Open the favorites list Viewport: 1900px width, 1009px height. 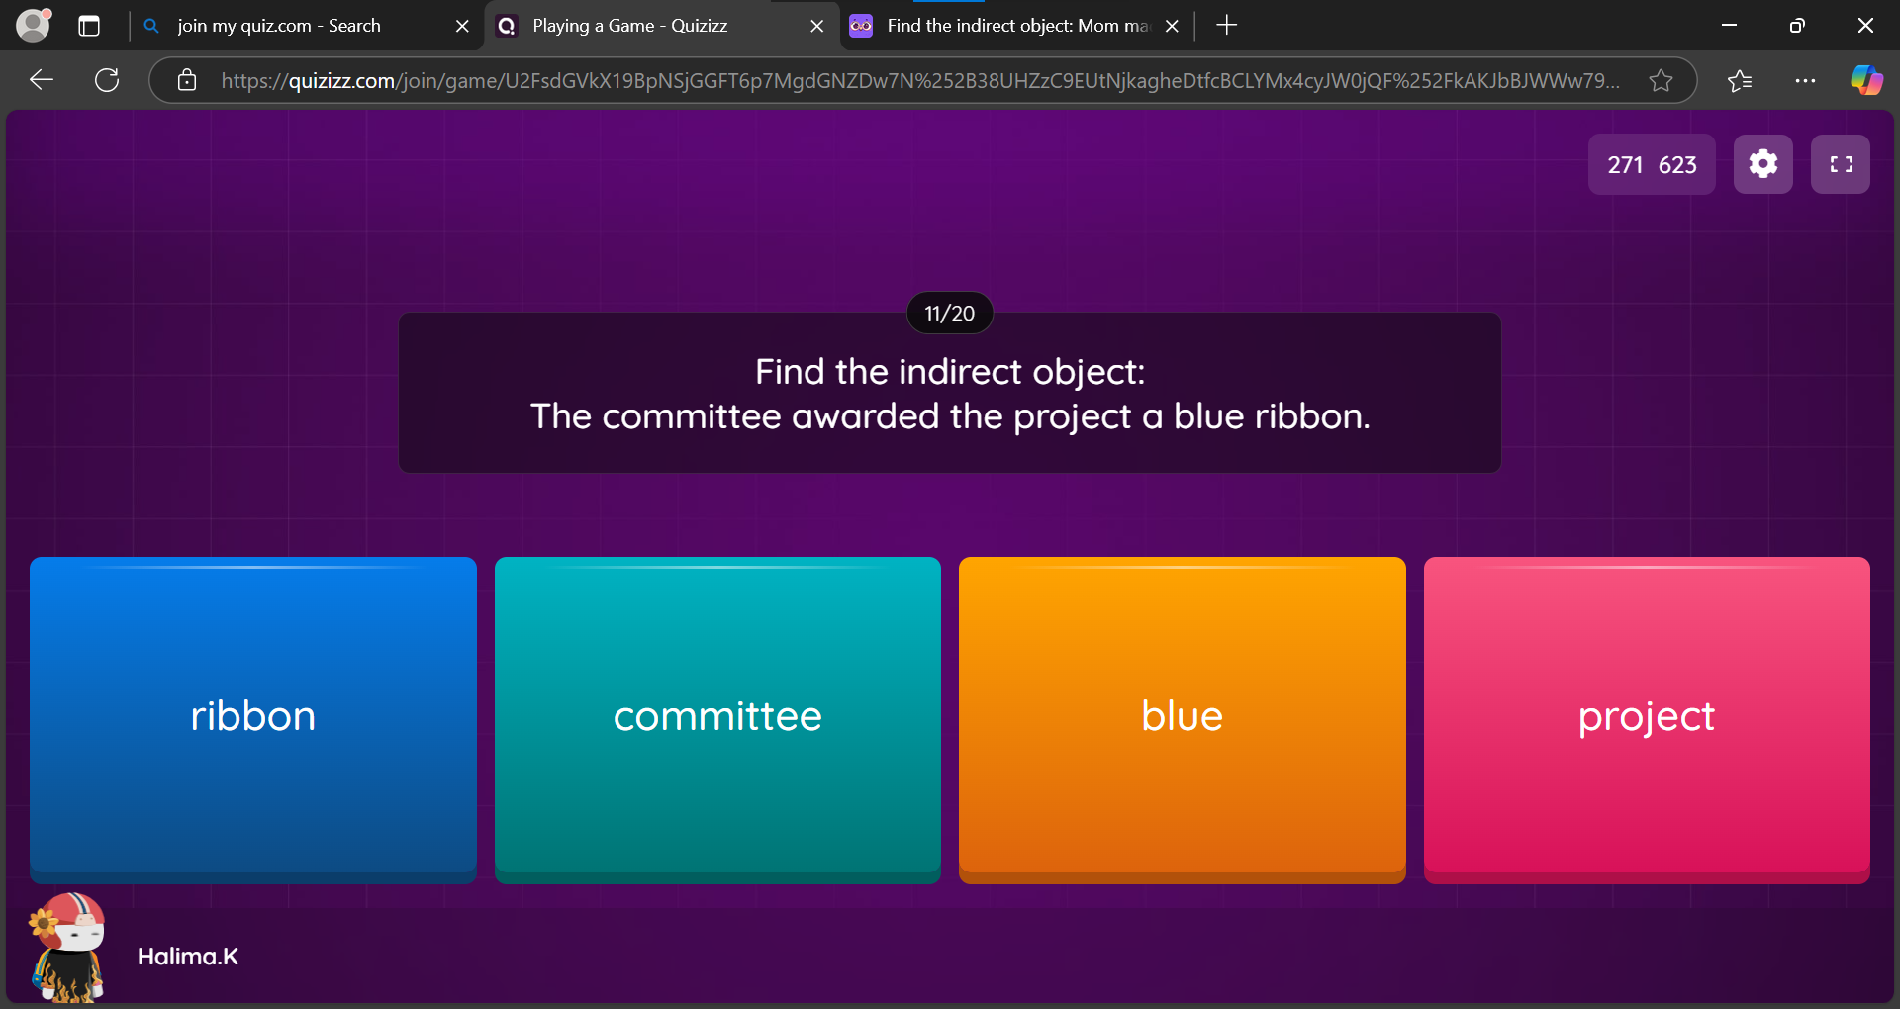point(1741,80)
